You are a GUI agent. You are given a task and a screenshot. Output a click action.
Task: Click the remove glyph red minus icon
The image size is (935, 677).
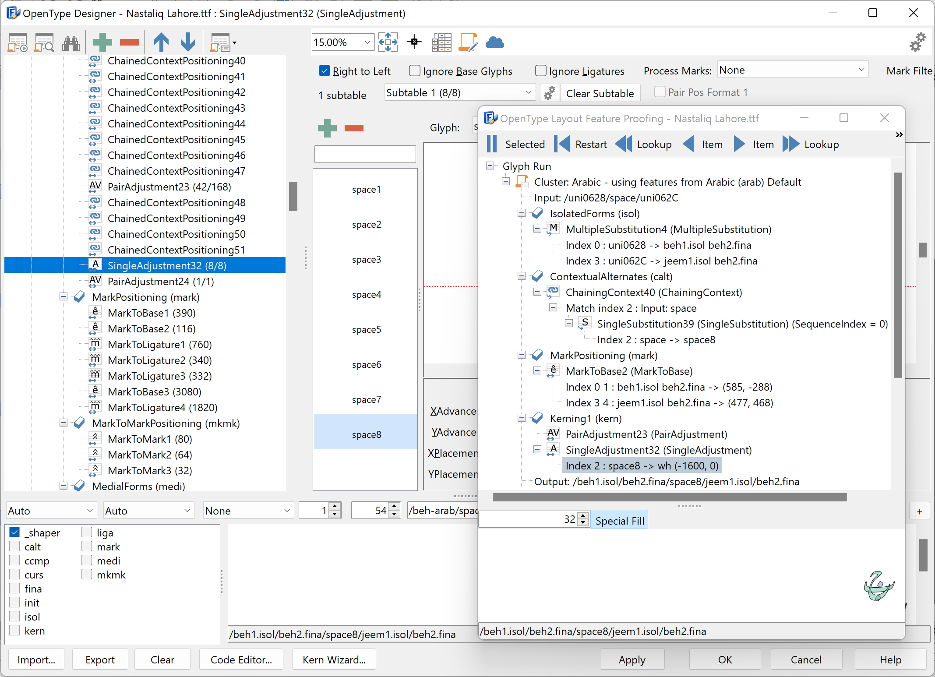tap(355, 128)
